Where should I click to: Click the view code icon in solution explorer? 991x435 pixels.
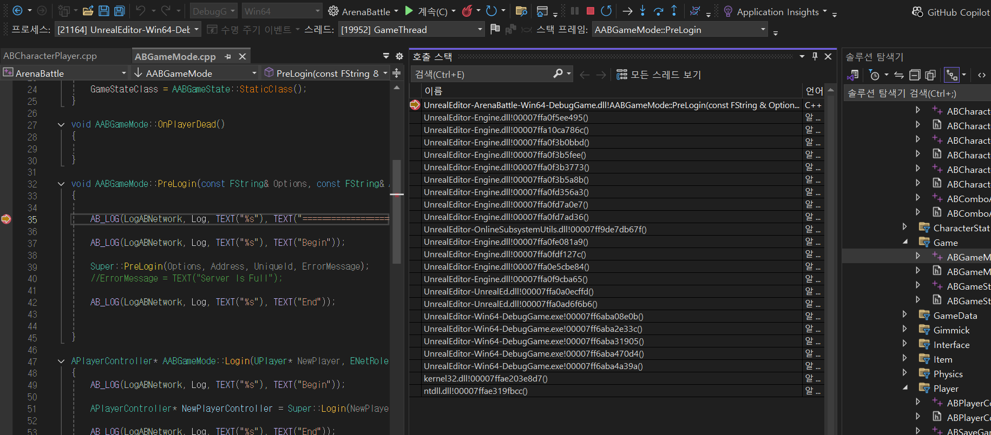[982, 75]
